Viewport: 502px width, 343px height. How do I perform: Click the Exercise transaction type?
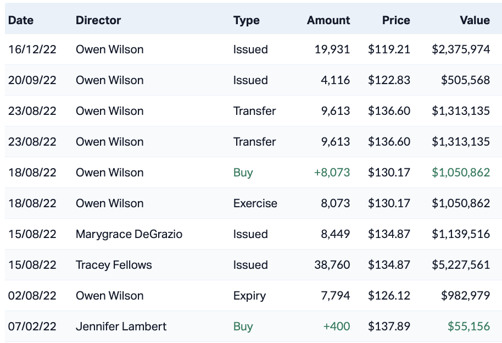(255, 203)
